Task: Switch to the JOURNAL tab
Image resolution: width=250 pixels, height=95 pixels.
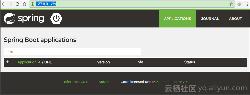Action: (x=210, y=19)
